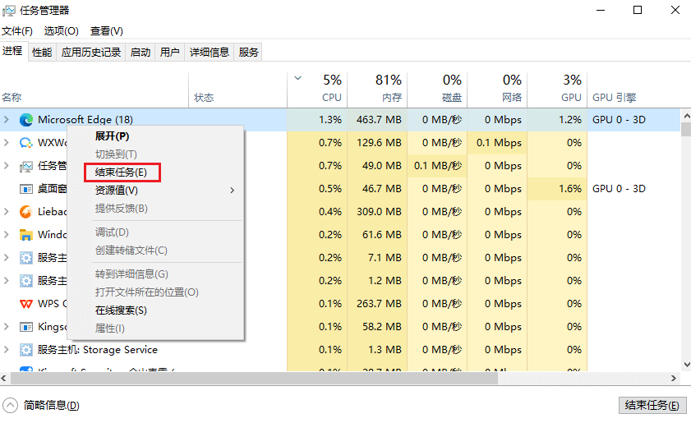
Task: Switch to the 用户 tab
Action: [169, 53]
